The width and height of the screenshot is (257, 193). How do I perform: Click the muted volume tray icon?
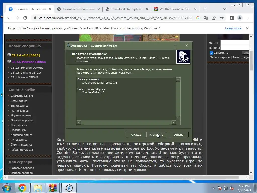pos(232,188)
